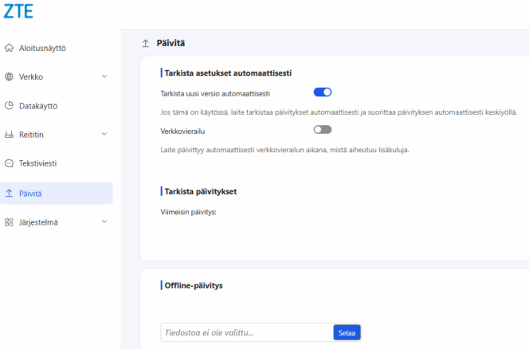Expand the Reititin submenu arrow
This screenshot has height=349, width=529.
[104, 135]
